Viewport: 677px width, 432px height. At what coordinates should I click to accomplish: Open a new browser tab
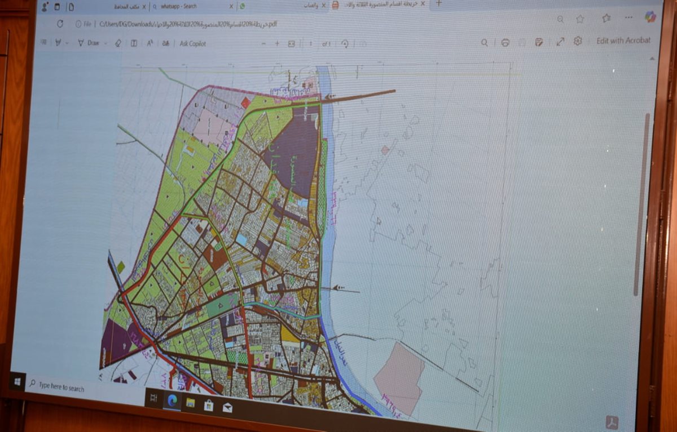pyautogui.click(x=439, y=3)
